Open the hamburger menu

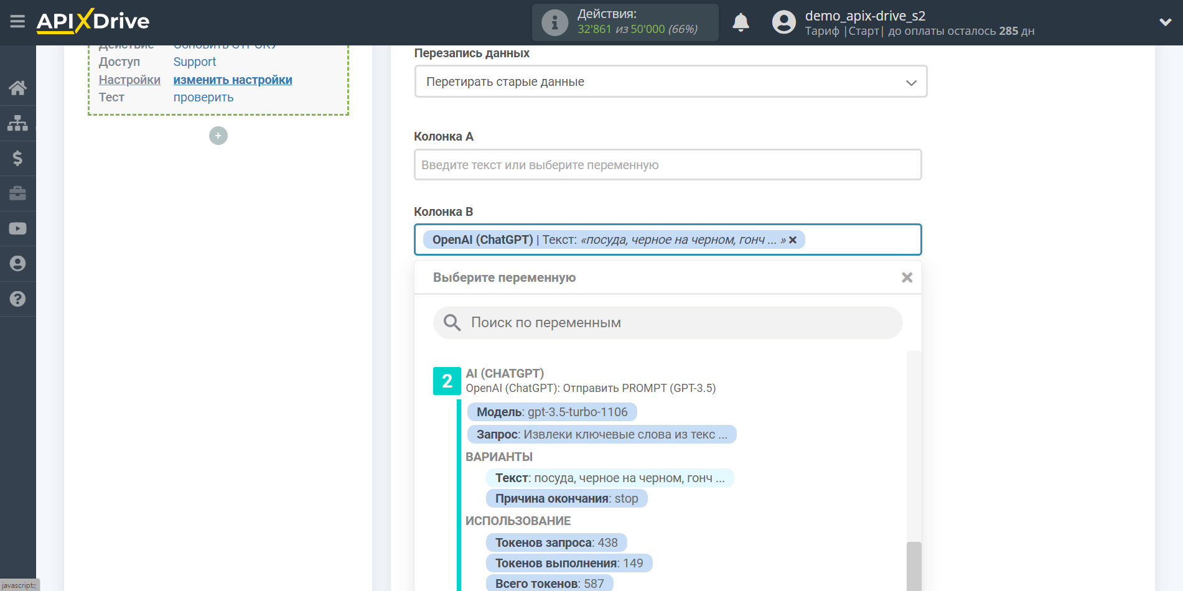pos(17,22)
